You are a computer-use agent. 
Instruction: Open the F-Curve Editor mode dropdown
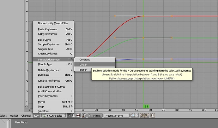click(53, 115)
